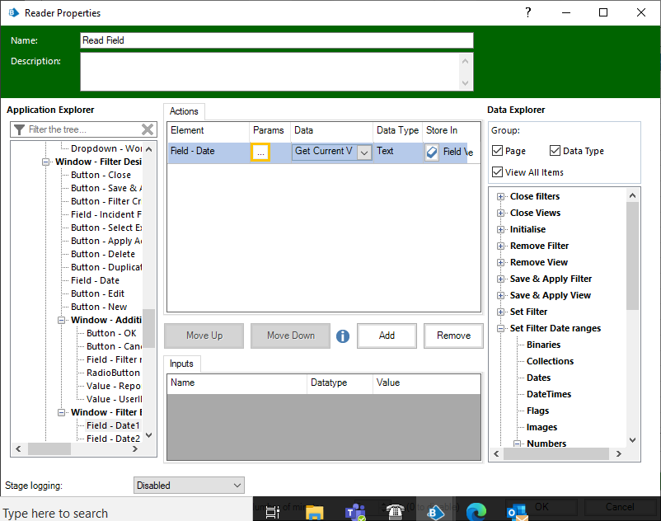Click the blue info icon beside Move Down
This screenshot has height=521, width=661.
(343, 336)
